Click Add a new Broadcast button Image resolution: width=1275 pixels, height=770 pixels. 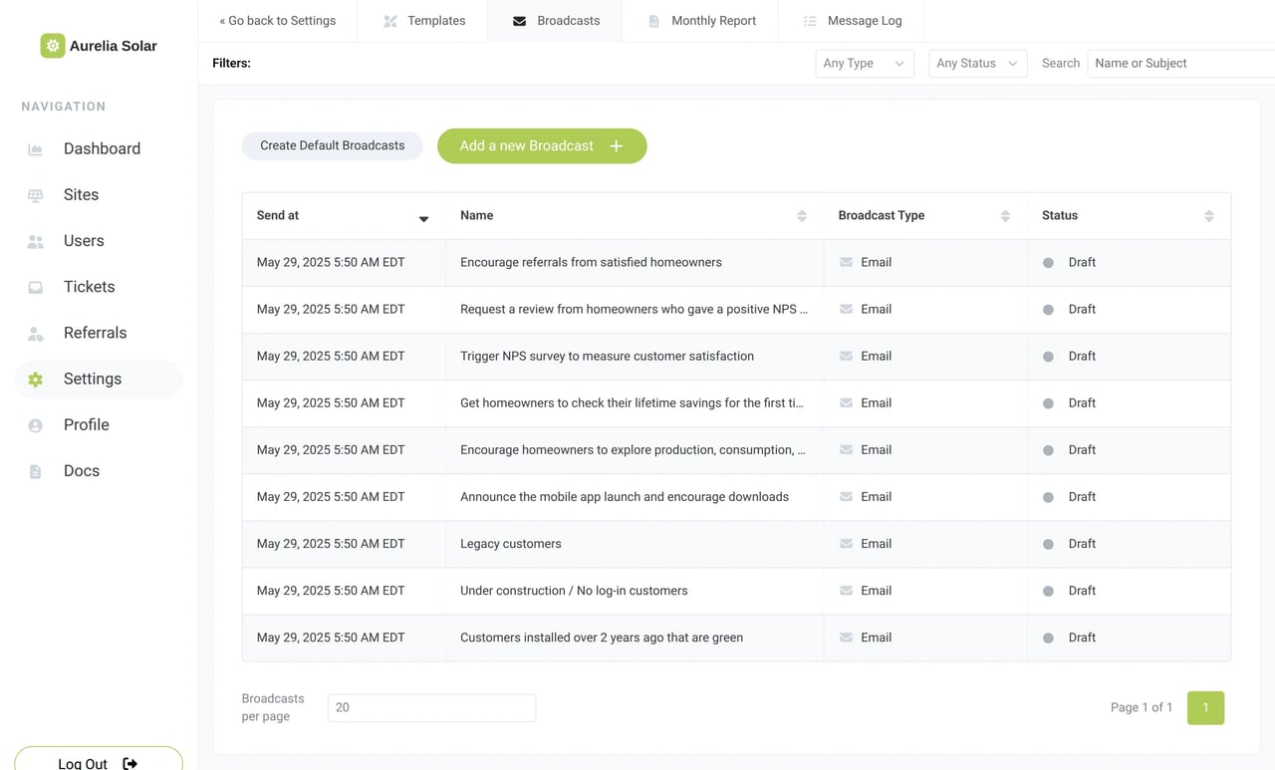pos(542,146)
